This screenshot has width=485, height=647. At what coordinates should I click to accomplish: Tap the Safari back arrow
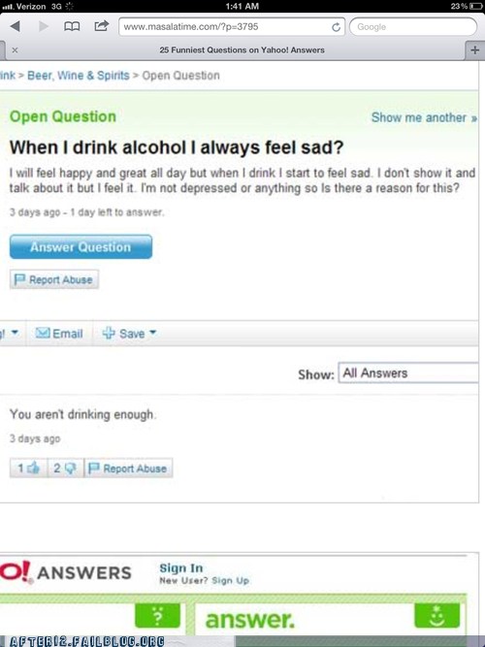pyautogui.click(x=16, y=26)
